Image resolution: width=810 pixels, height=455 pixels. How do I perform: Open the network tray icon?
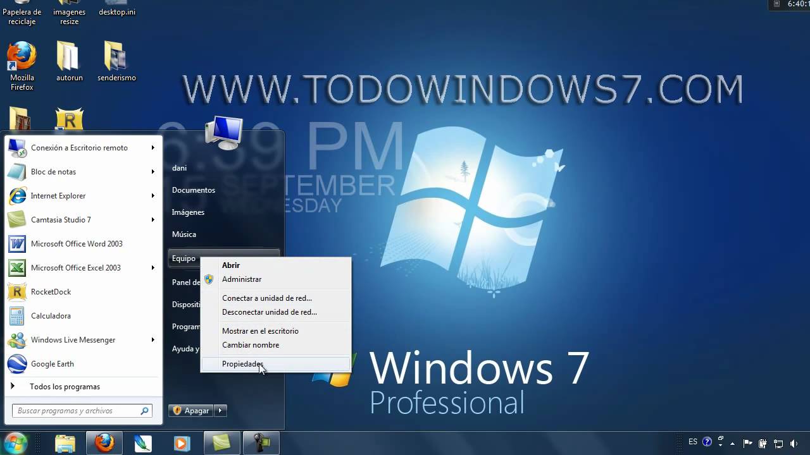[778, 443]
